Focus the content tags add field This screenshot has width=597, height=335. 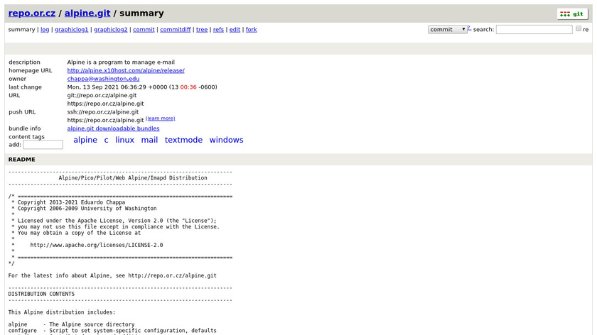(43, 145)
